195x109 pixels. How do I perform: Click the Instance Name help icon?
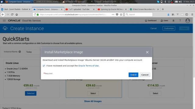coord(19,52)
